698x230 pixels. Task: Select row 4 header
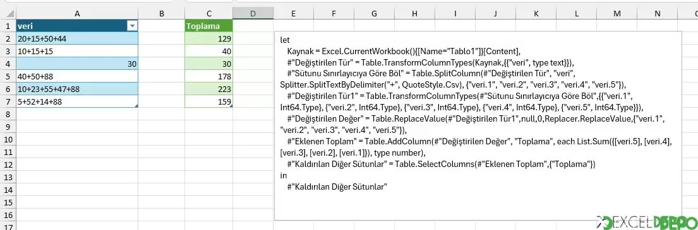coord(8,64)
